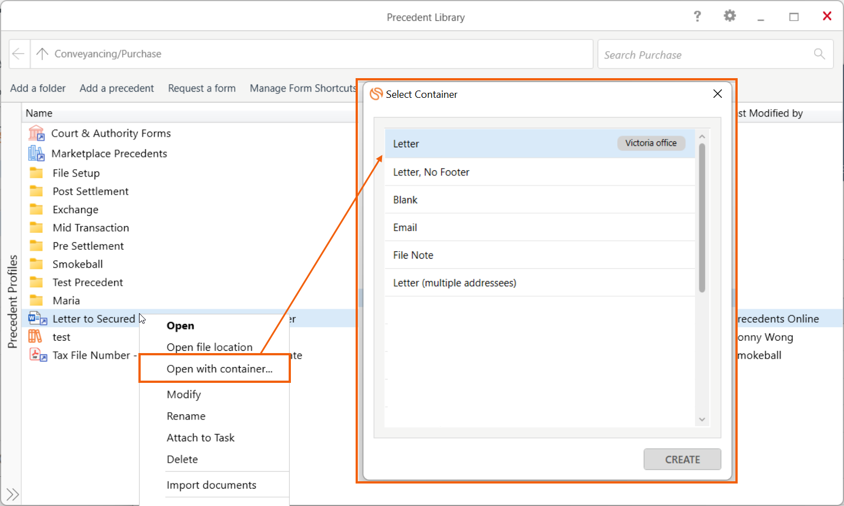Open the help question mark icon
This screenshot has width=844, height=506.
coord(698,16)
